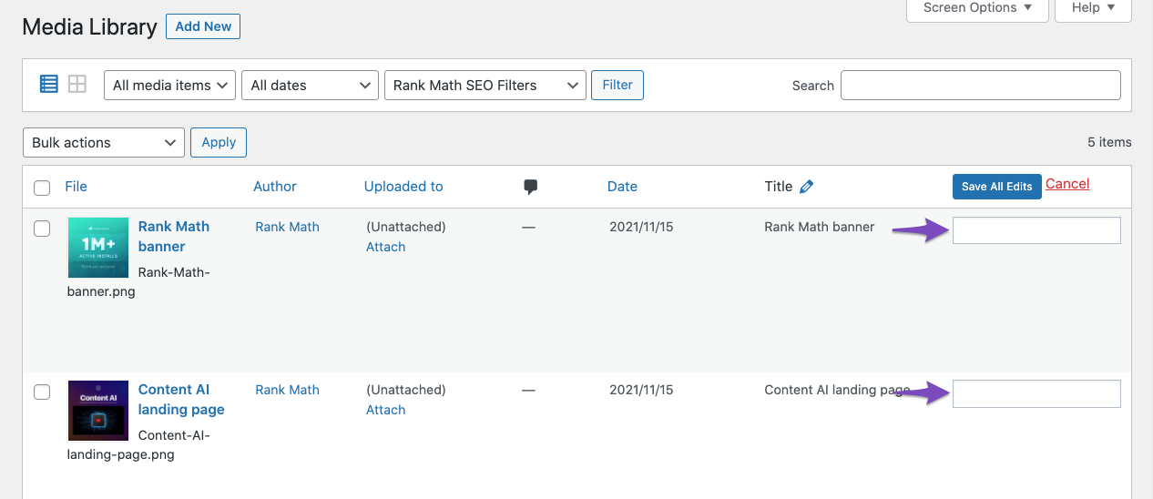Check the Content AI landing page checkbox
The image size is (1153, 499).
point(42,392)
